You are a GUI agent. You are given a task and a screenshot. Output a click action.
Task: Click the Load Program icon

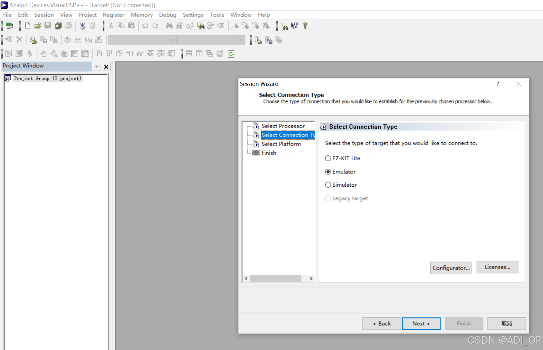[82, 26]
